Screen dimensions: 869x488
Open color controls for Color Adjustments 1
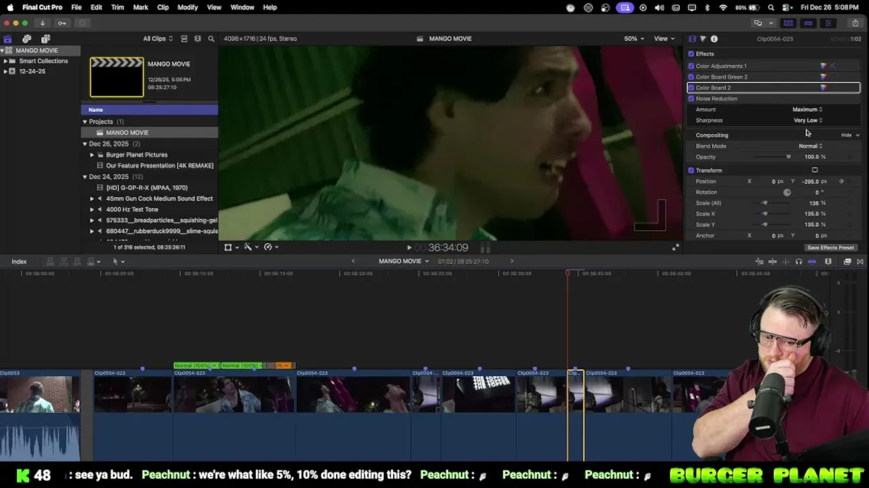point(824,66)
